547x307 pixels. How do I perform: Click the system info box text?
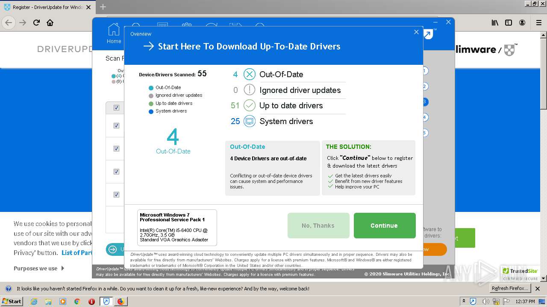click(x=177, y=228)
